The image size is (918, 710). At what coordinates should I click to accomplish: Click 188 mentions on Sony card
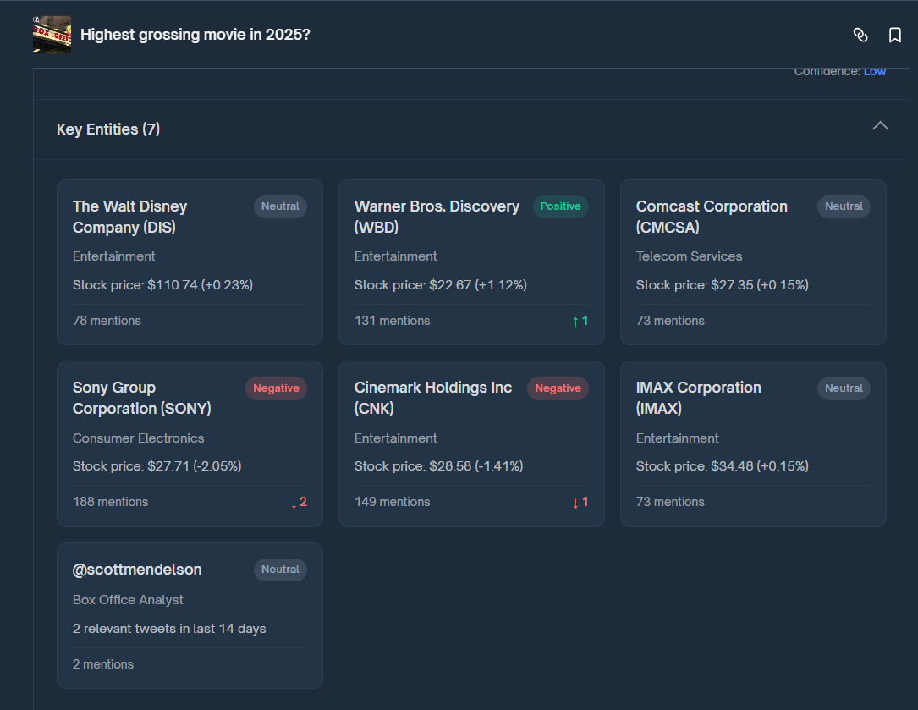point(110,502)
